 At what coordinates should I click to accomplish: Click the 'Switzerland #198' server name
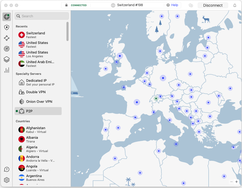coord(130,5)
